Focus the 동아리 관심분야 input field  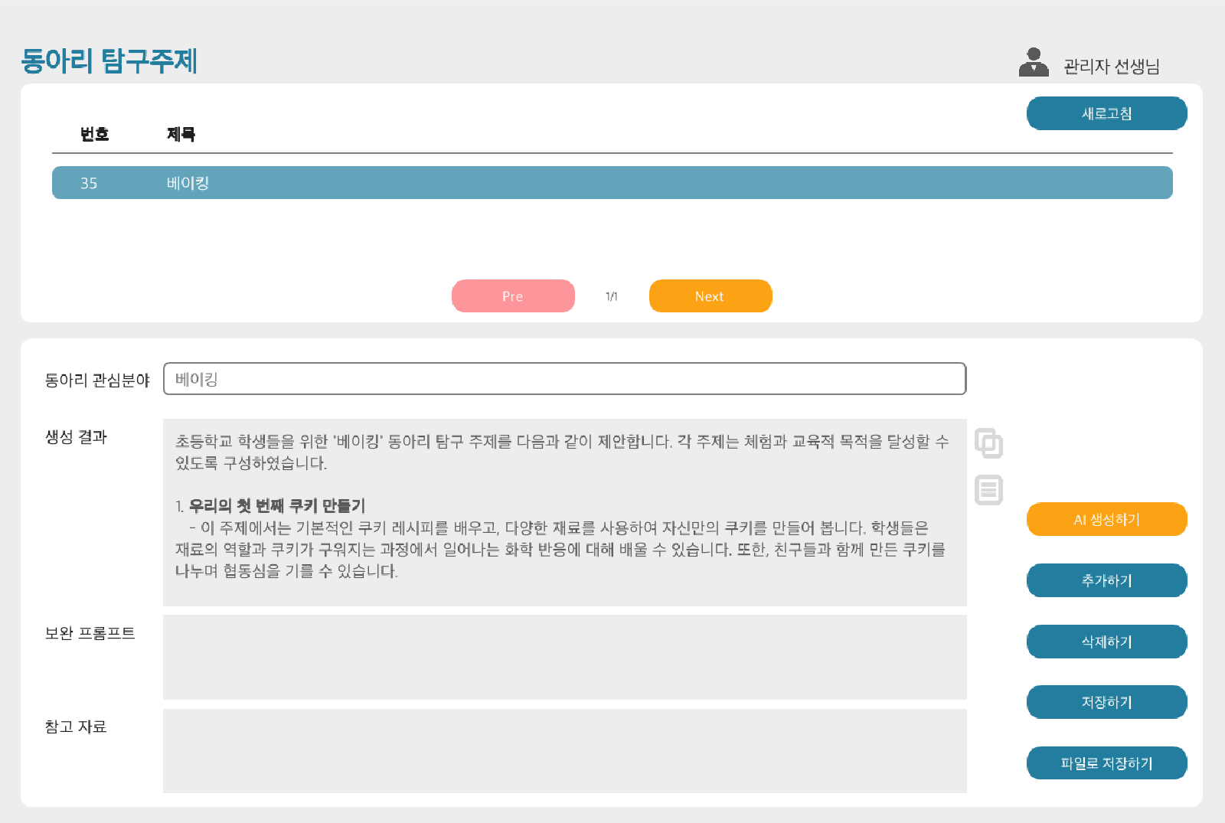564,379
